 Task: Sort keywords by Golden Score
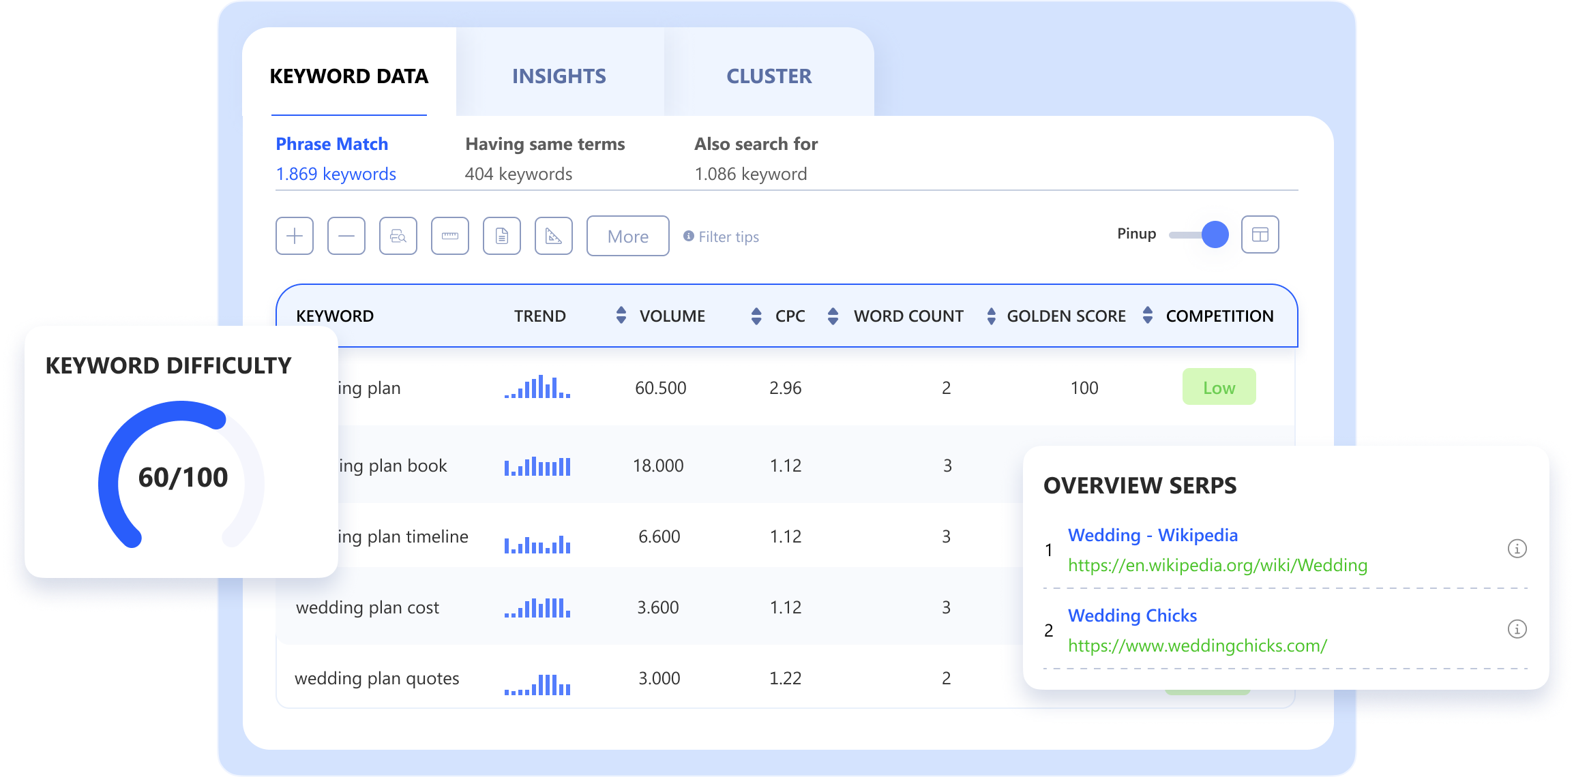(990, 316)
